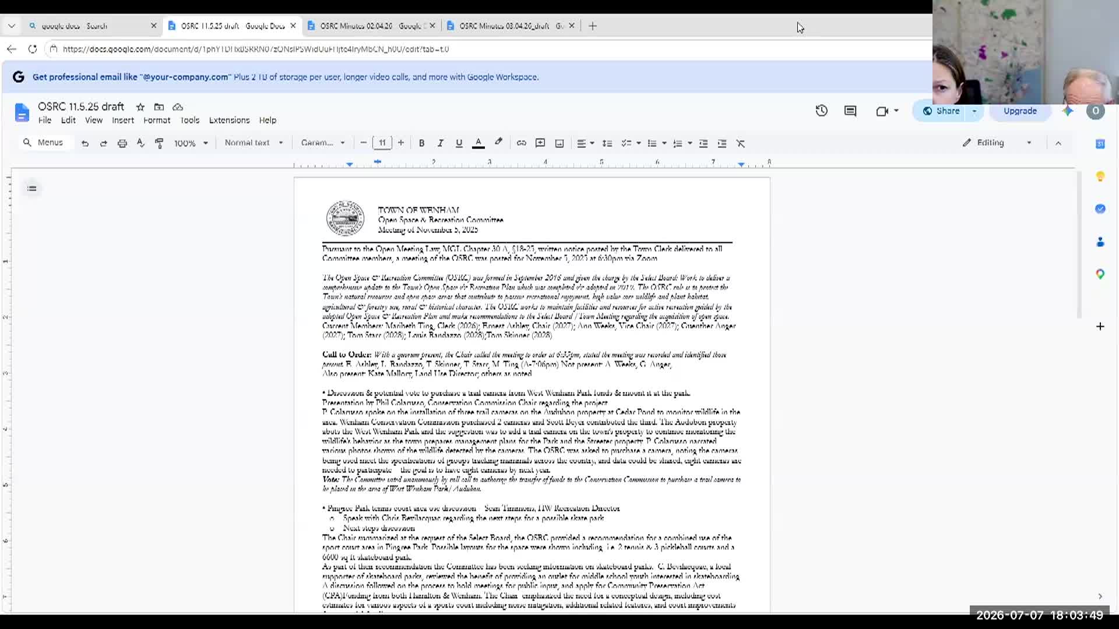Click the Undo icon in the toolbar
Image resolution: width=1119 pixels, height=629 pixels.
(85, 143)
